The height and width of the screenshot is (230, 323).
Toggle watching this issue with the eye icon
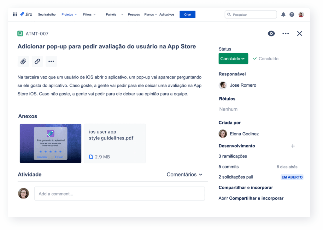click(271, 33)
